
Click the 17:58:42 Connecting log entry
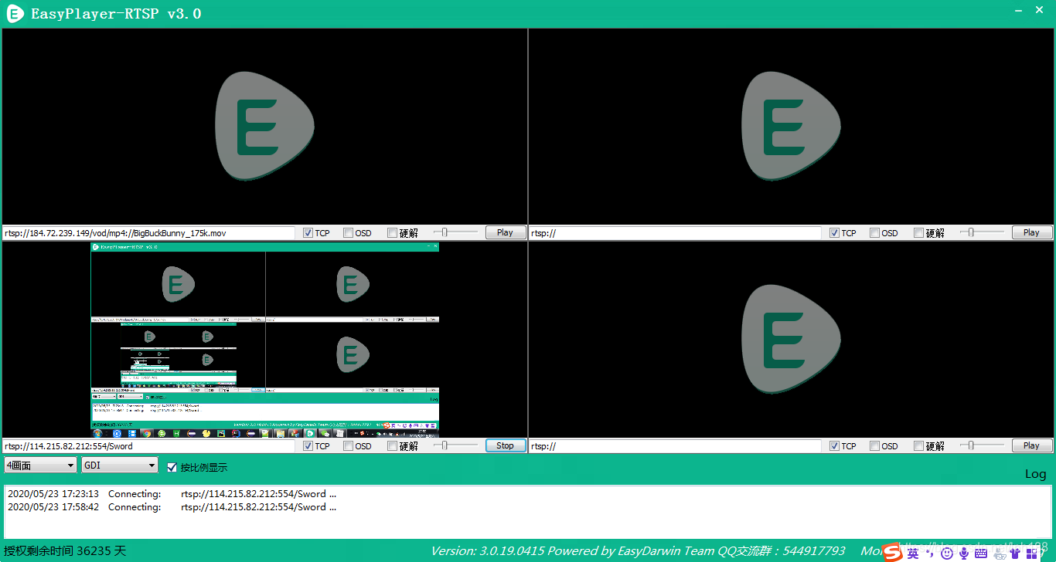click(x=172, y=507)
